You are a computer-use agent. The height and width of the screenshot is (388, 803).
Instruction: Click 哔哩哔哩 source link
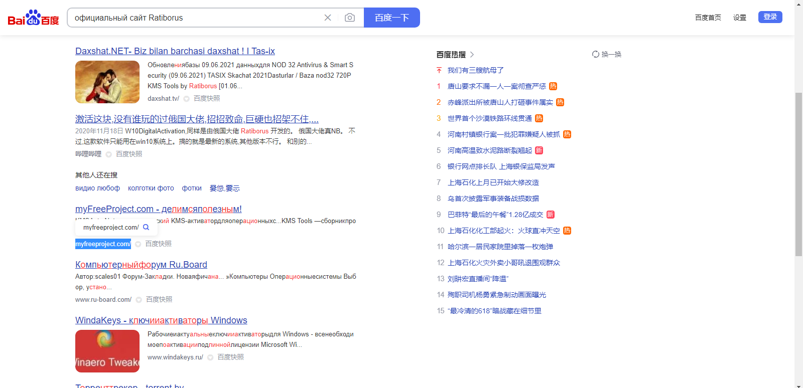pyautogui.click(x=88, y=154)
